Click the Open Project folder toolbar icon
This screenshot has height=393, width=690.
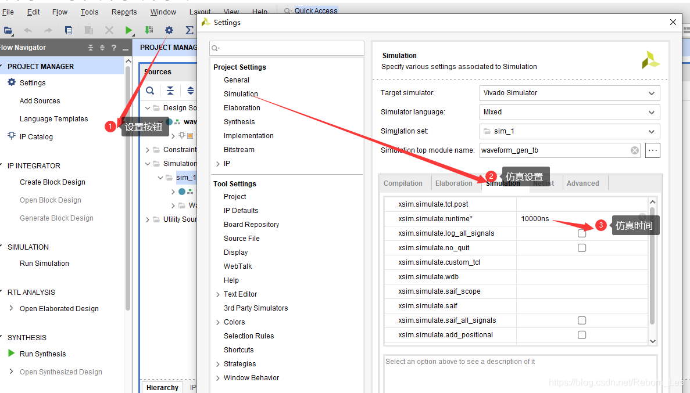point(8,30)
